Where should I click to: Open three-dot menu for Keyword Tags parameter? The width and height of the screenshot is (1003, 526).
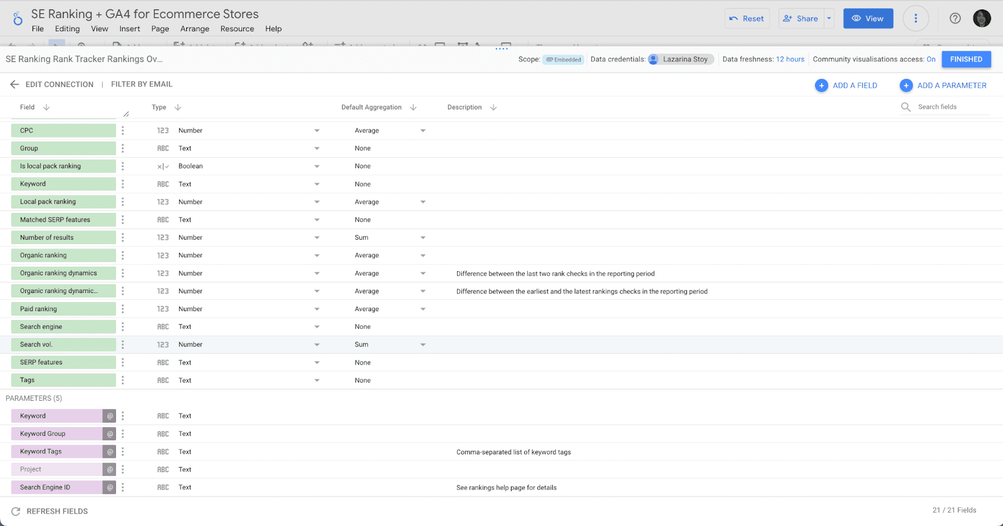123,451
